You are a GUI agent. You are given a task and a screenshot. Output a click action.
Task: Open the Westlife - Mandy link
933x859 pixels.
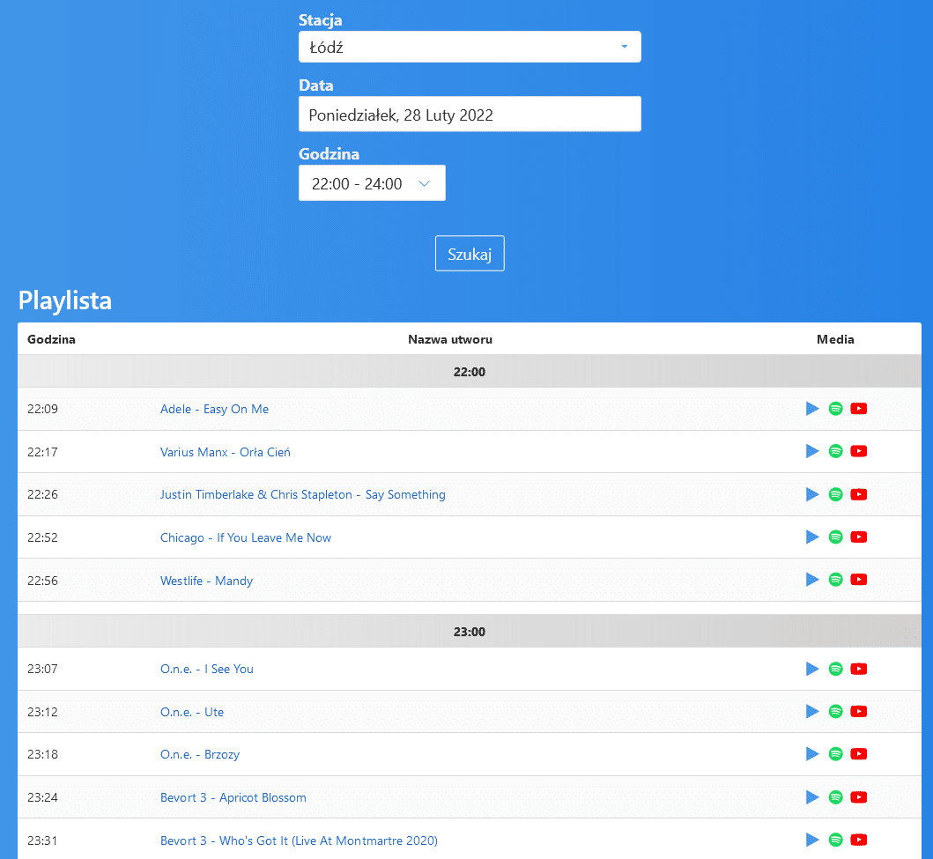[x=206, y=581]
